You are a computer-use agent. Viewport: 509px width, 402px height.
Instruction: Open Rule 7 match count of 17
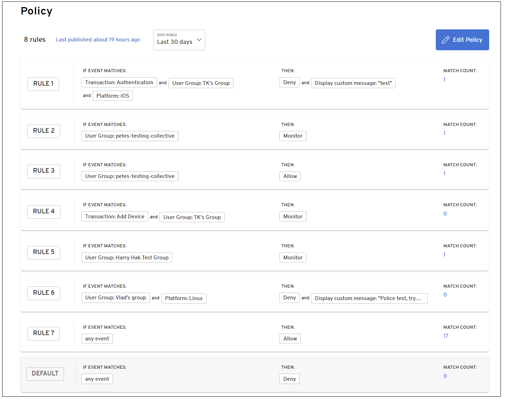coord(445,336)
